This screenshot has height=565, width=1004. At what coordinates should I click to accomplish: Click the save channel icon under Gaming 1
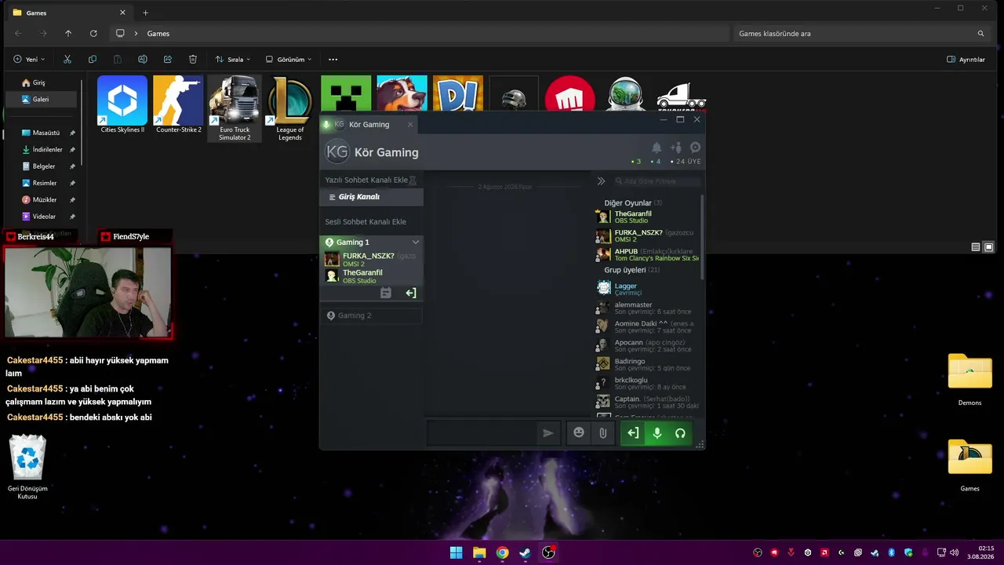(385, 293)
